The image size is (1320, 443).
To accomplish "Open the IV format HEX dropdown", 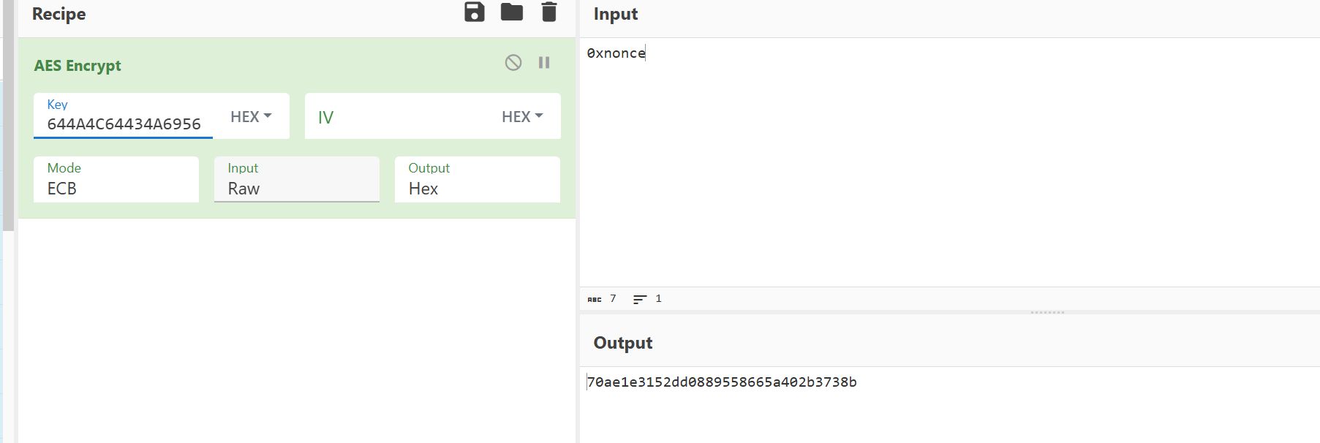I will [x=522, y=117].
